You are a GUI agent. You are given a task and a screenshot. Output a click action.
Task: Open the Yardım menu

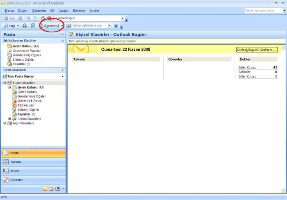(94, 11)
